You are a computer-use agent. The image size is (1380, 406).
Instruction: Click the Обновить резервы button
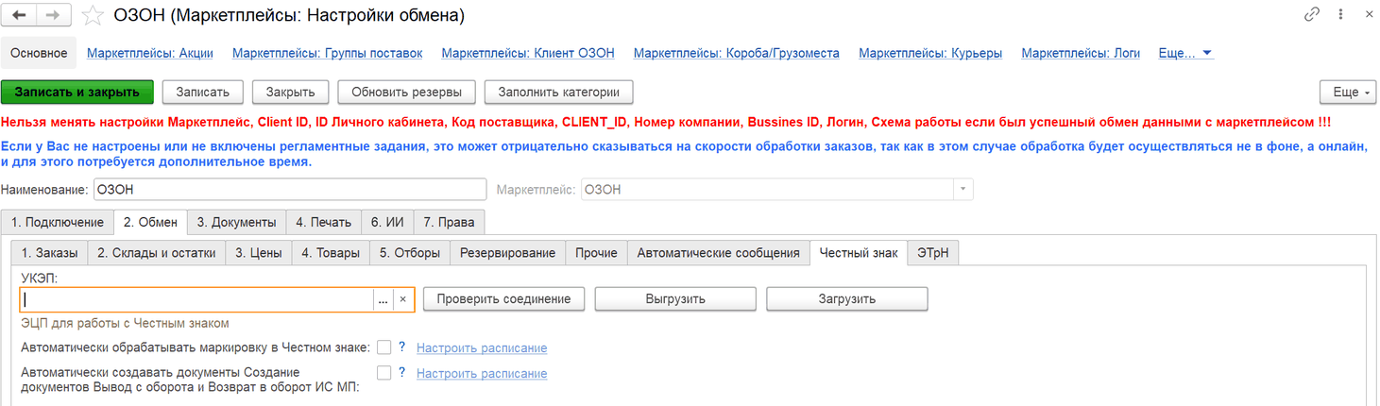[x=406, y=92]
